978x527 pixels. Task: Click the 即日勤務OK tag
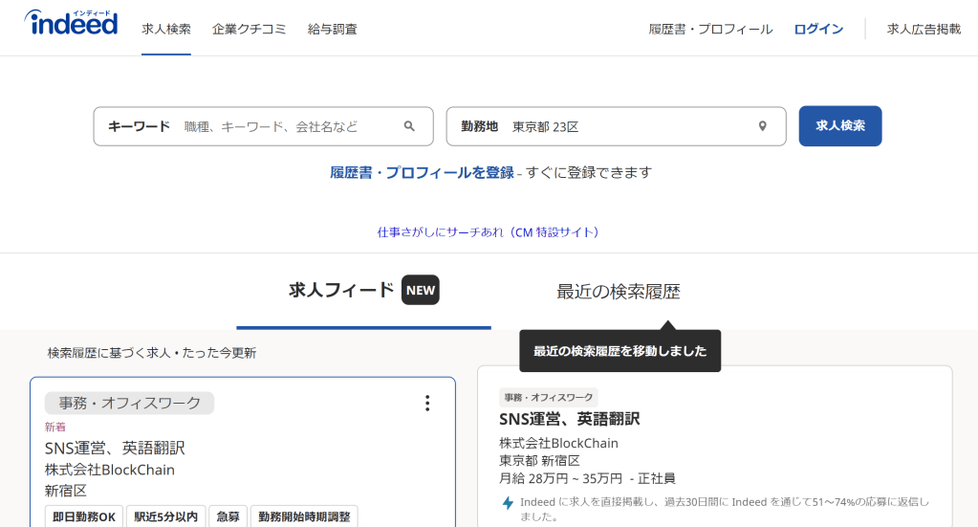pyautogui.click(x=84, y=516)
